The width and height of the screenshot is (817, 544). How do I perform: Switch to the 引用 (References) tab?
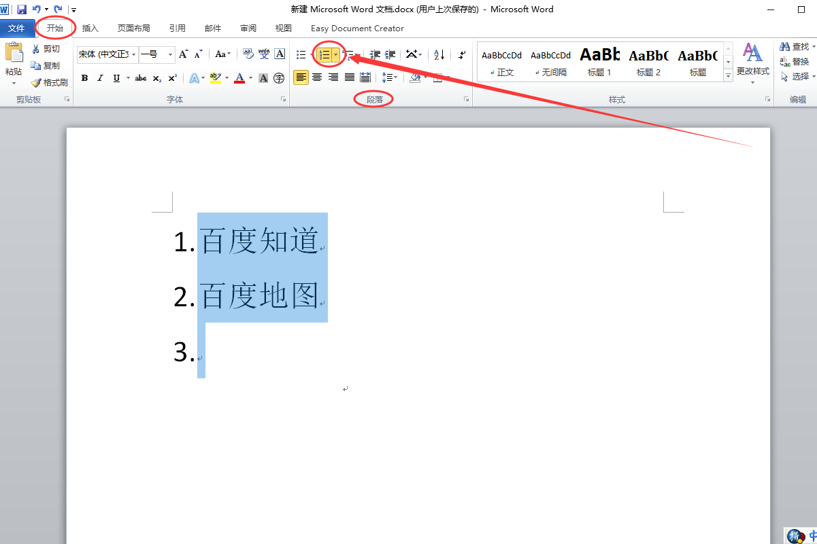[178, 28]
